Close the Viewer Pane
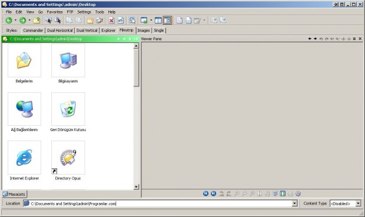365x217 pixels. [x=360, y=39]
